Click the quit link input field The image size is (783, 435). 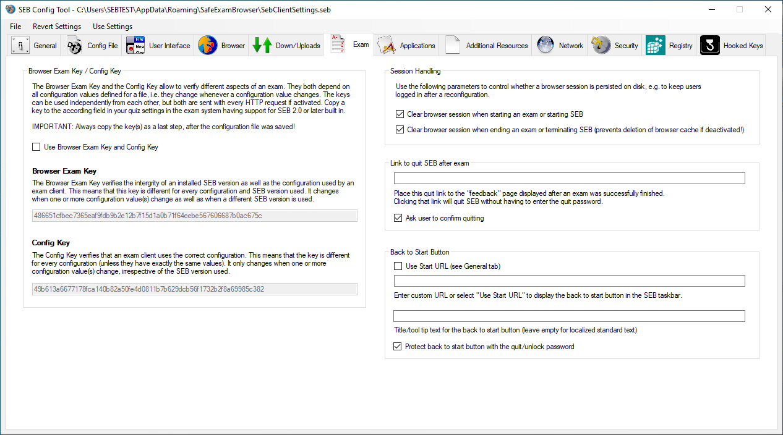[x=570, y=179]
